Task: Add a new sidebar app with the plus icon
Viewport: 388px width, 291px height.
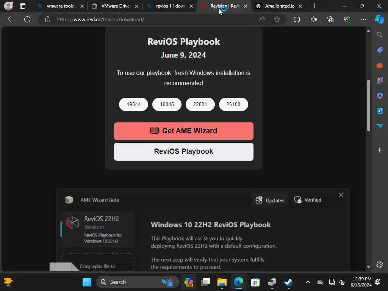Action: click(380, 150)
